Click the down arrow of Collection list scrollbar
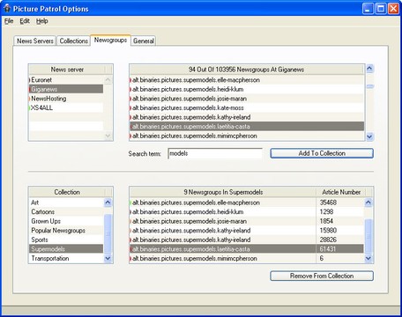 click(108, 258)
